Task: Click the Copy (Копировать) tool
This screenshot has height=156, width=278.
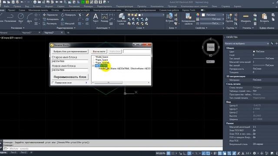Action: pyautogui.click(x=51, y=19)
